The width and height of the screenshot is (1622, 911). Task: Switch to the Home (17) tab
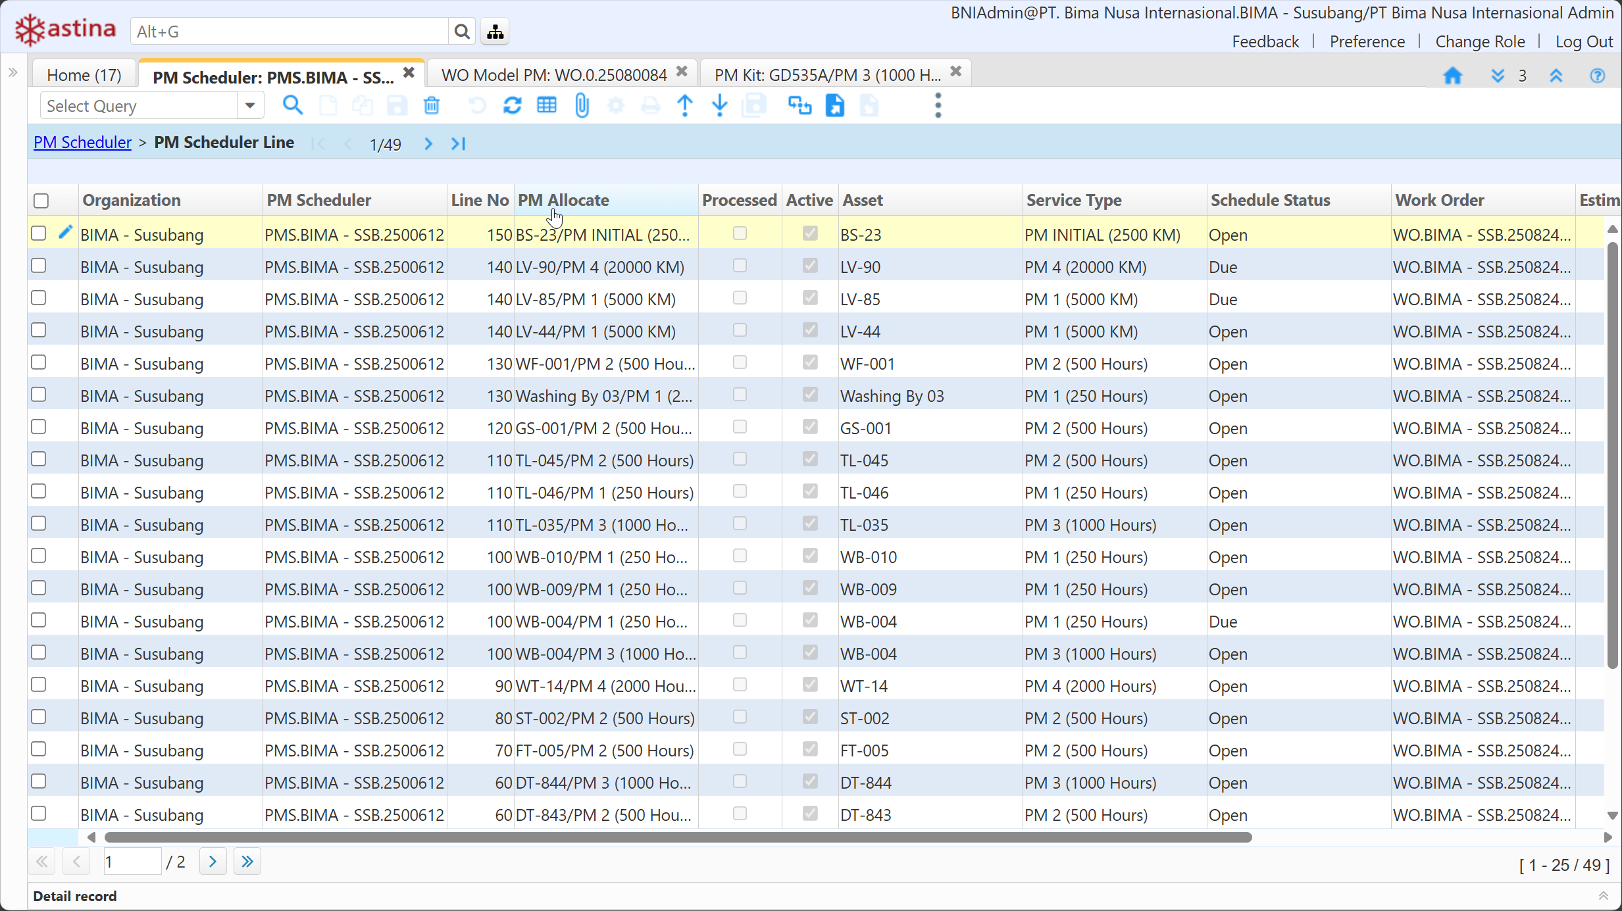click(84, 75)
